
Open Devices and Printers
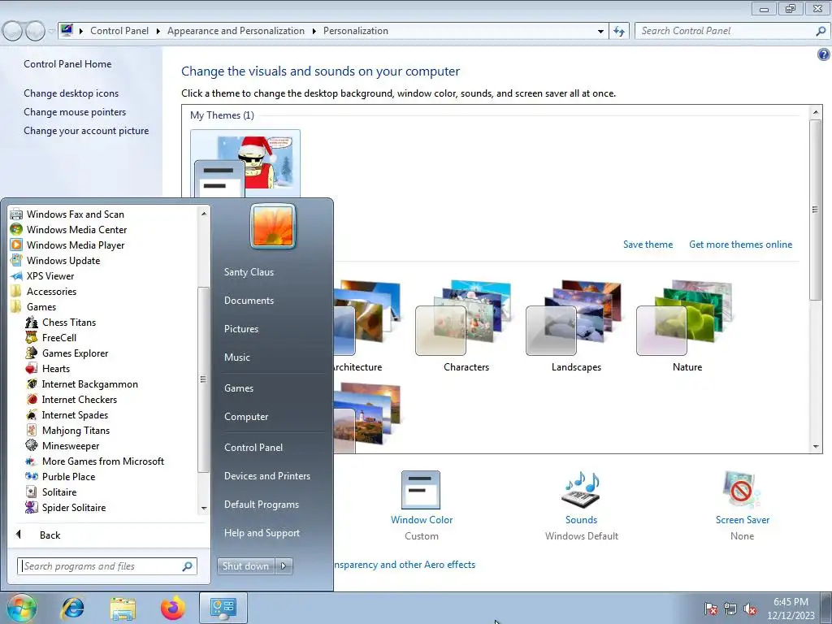point(266,476)
